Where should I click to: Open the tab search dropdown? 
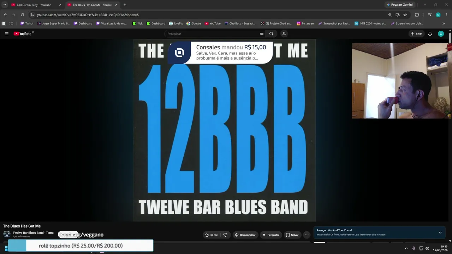(x=5, y=5)
